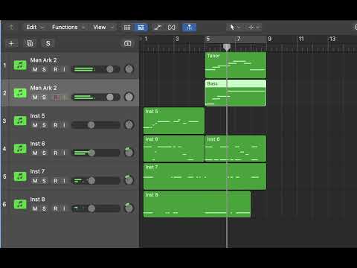Click the Inst 6 track pan knob
Screen dimensions: 357x268
click(x=129, y=153)
